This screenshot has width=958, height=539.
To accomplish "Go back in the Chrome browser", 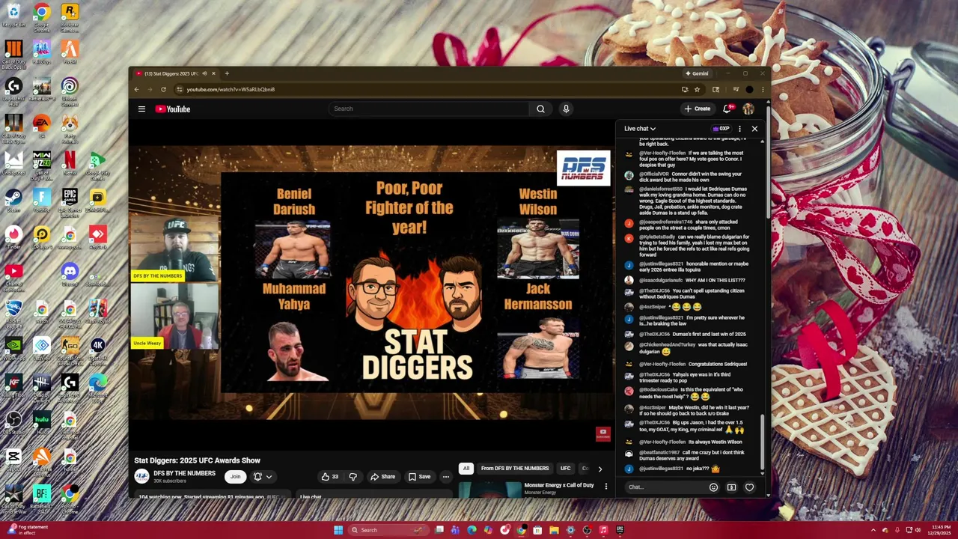I will [x=136, y=89].
